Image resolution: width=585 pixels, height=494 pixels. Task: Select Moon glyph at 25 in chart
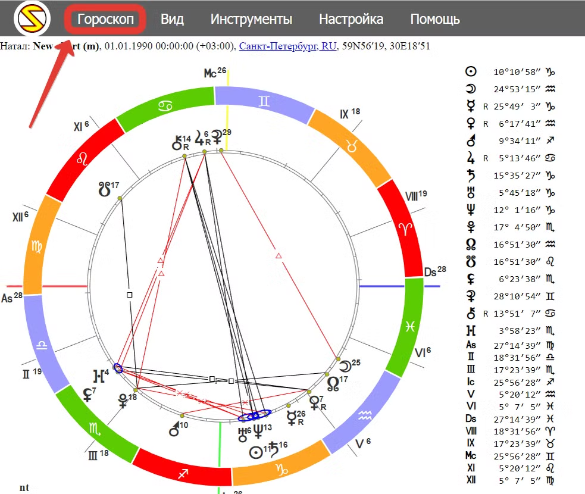(x=345, y=367)
